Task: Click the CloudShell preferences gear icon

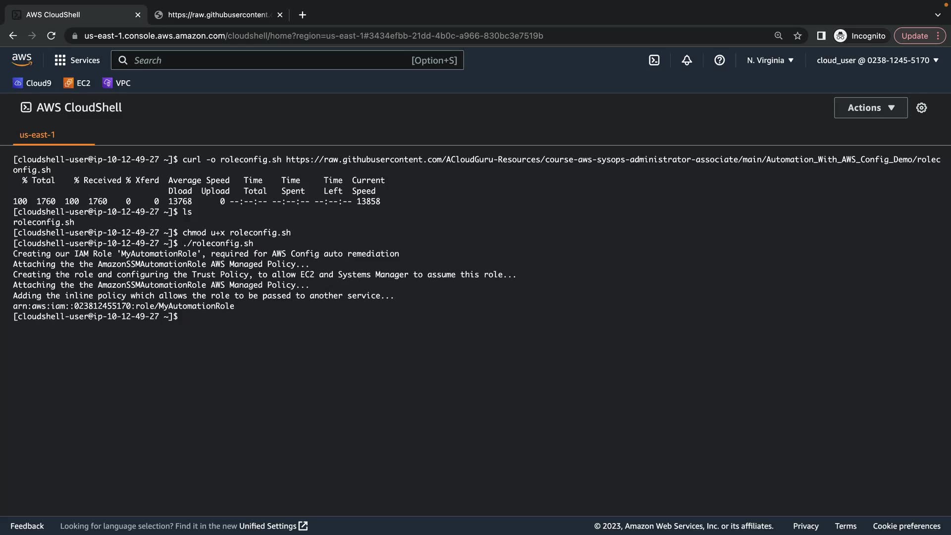Action: click(921, 107)
